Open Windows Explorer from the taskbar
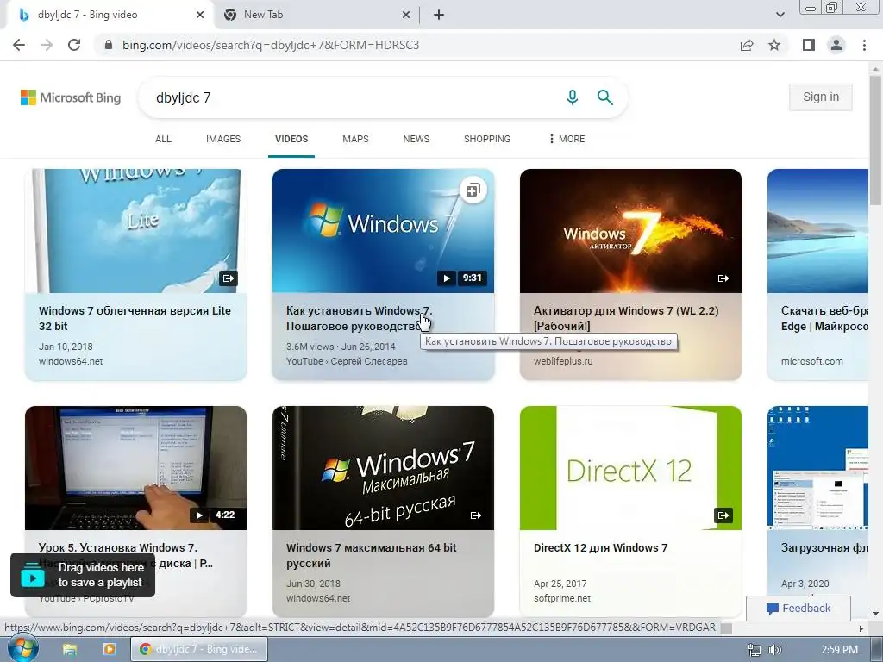Screen dimensions: 883x662 69,649
